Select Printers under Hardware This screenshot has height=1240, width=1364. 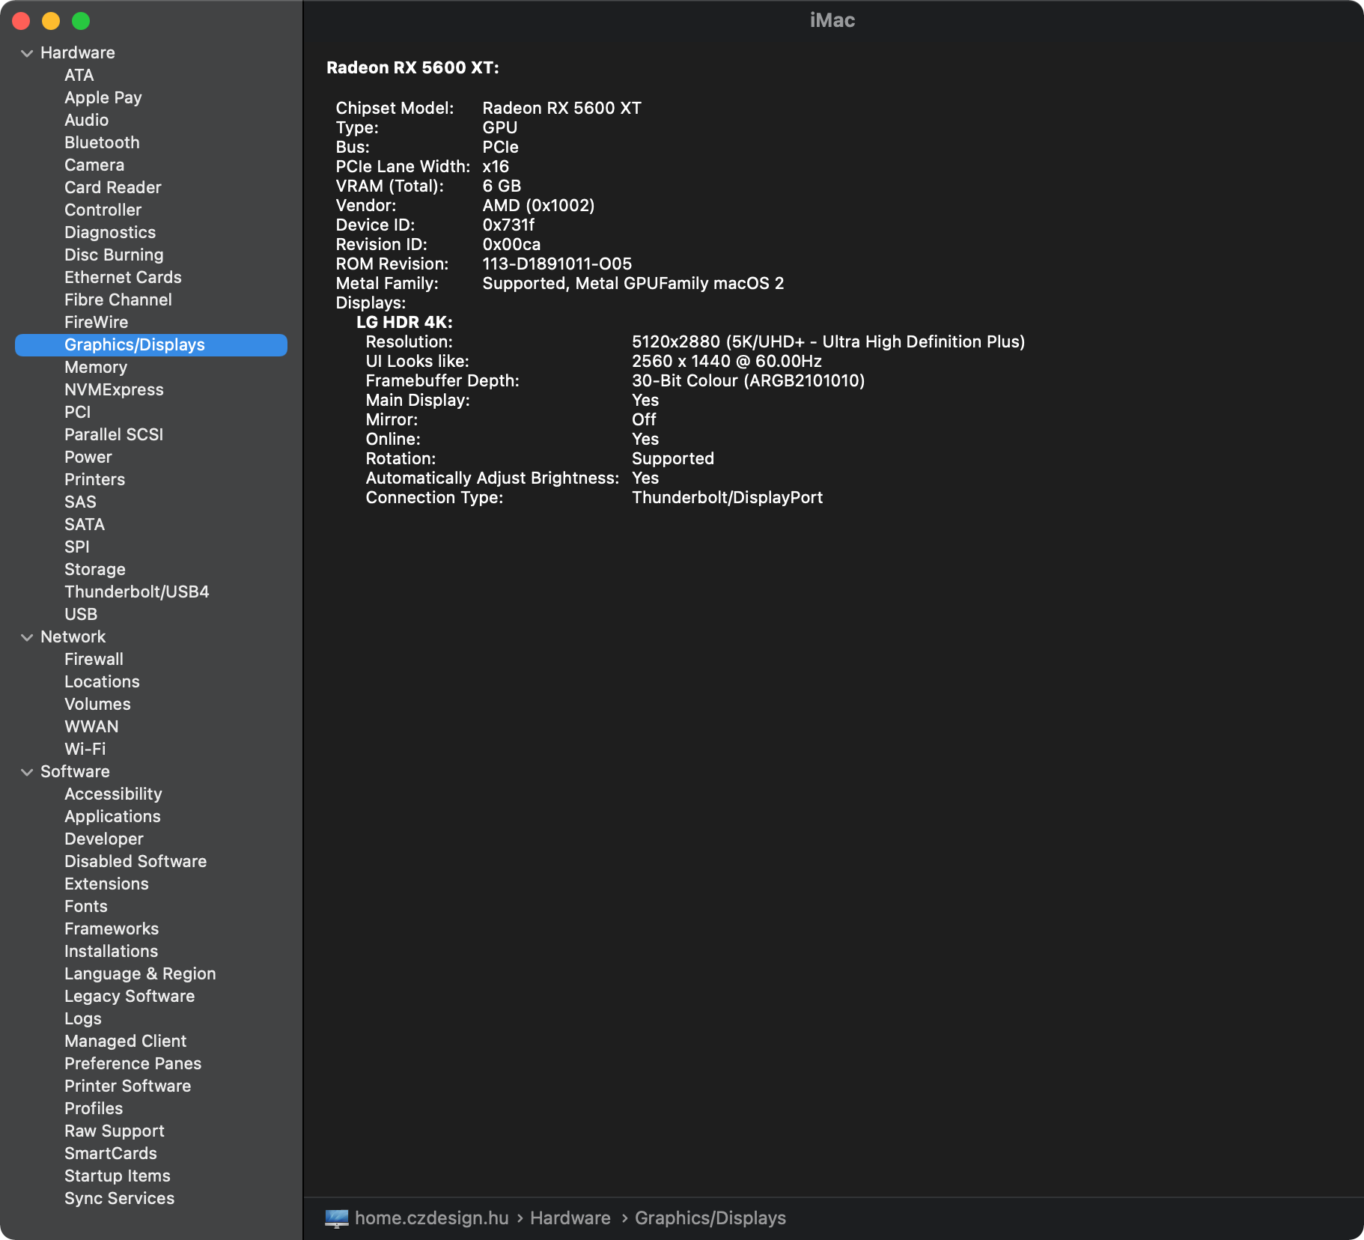95,479
